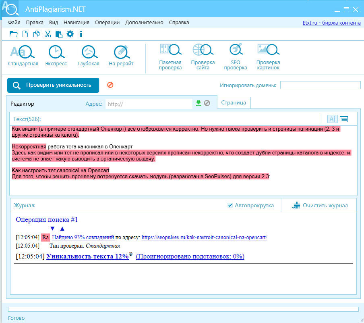Click Операция поиска #1 heading

pyautogui.click(x=47, y=219)
